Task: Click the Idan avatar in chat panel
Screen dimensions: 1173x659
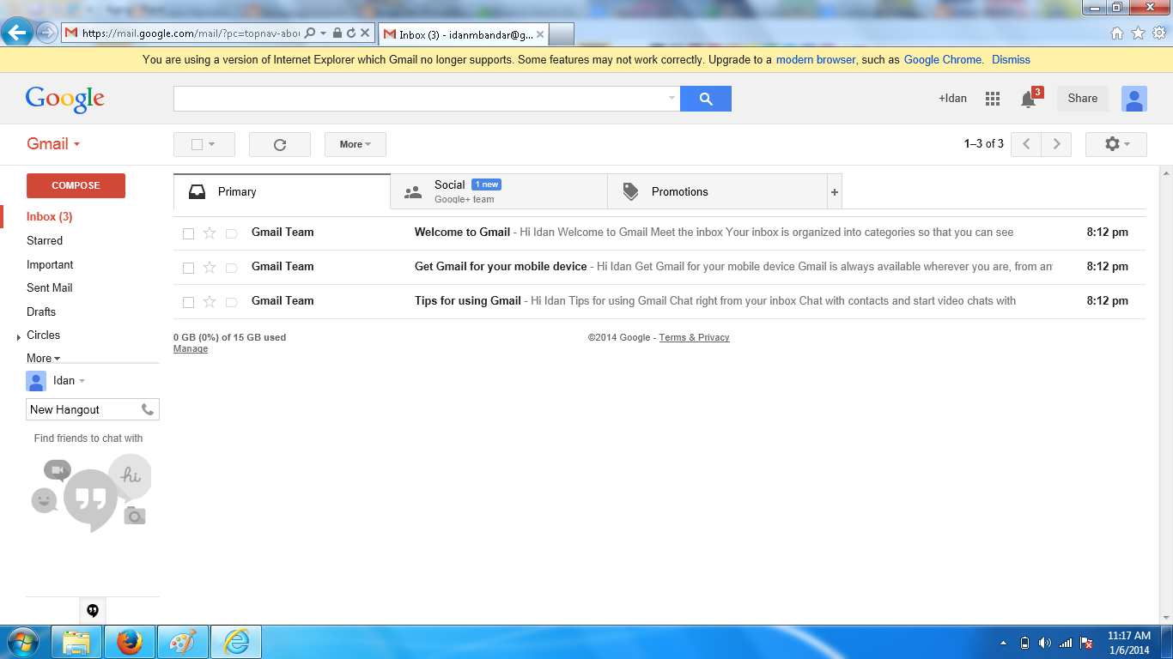Action: click(36, 381)
